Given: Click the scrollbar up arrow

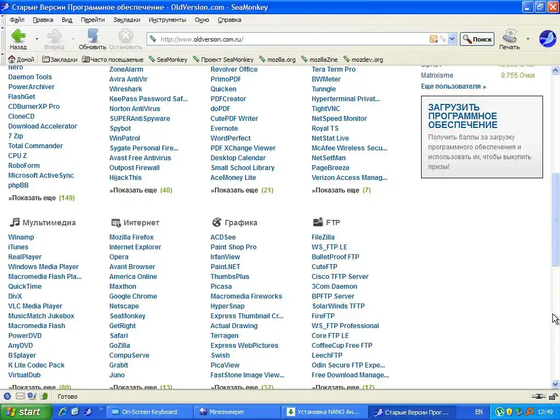Looking at the screenshot, I should pos(555,70).
